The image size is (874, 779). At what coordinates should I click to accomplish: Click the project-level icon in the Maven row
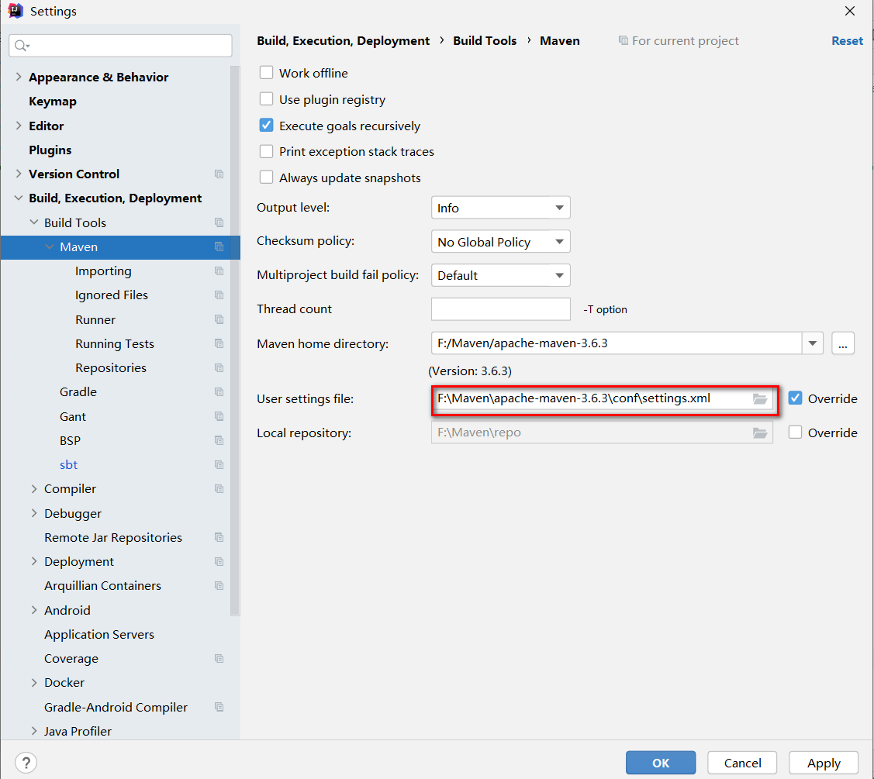click(219, 246)
